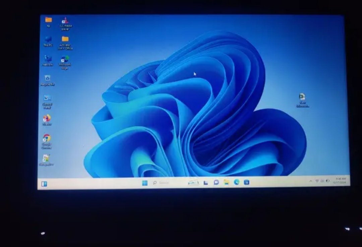Open Microsoft Store from the taskbar
The width and height of the screenshot is (362, 247).
[x=246, y=182]
